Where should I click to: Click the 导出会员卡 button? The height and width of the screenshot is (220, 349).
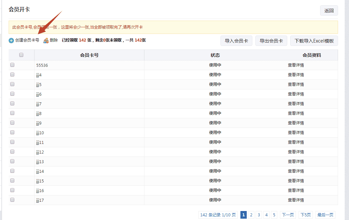tap(272, 40)
